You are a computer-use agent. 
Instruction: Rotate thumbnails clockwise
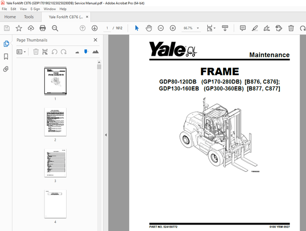coord(64,52)
